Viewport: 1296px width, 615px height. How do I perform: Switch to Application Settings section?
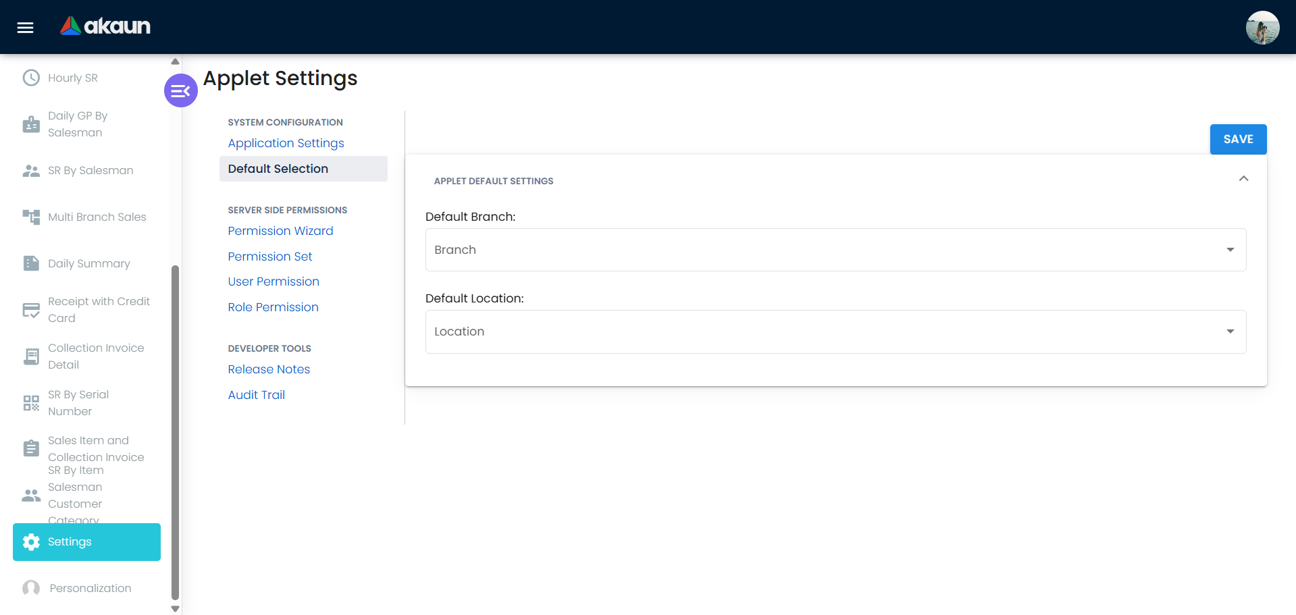pyautogui.click(x=286, y=143)
